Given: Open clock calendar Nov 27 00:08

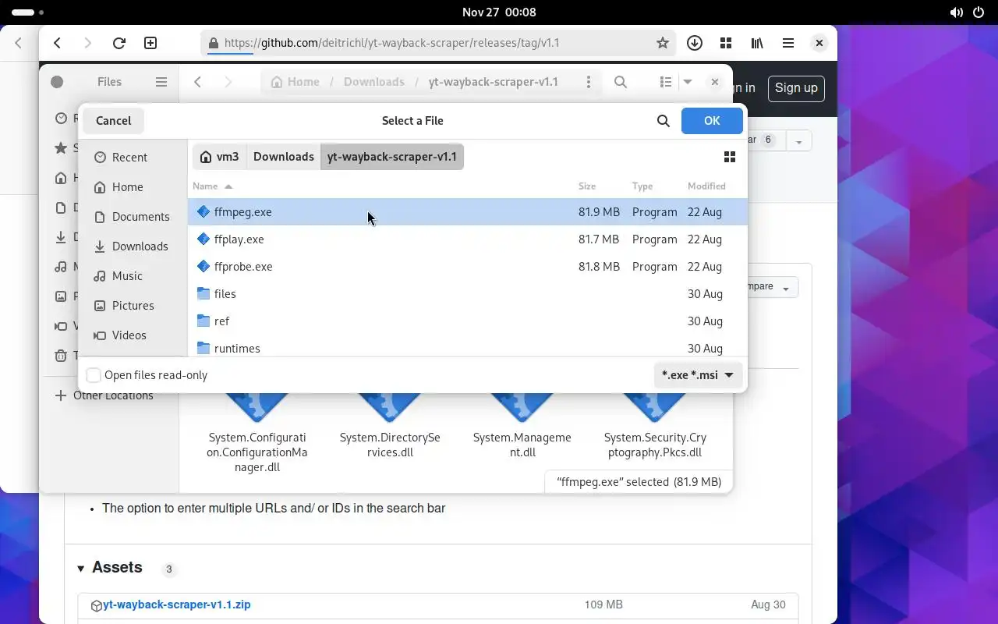Looking at the screenshot, I should point(499,12).
